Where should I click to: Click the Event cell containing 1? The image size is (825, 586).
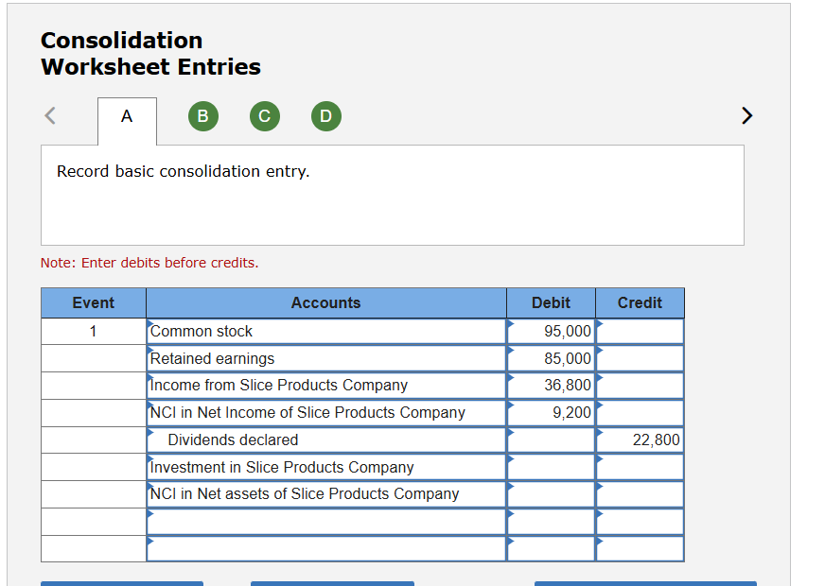tap(93, 331)
